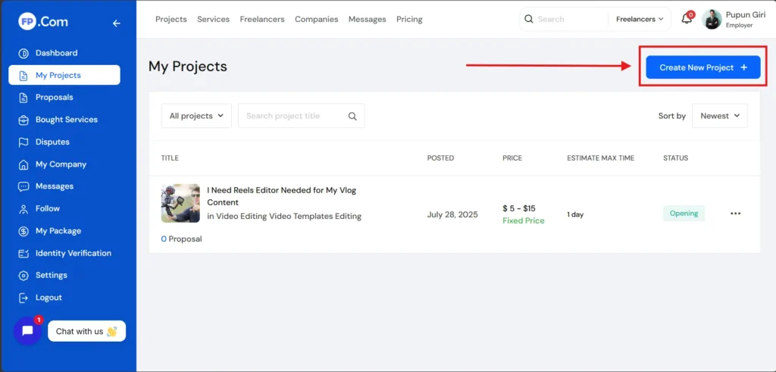776x372 pixels.
Task: Click the 0 Proposal link
Action: pos(181,239)
